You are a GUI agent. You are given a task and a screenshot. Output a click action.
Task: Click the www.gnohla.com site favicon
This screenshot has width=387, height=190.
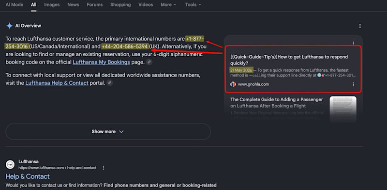[233, 84]
